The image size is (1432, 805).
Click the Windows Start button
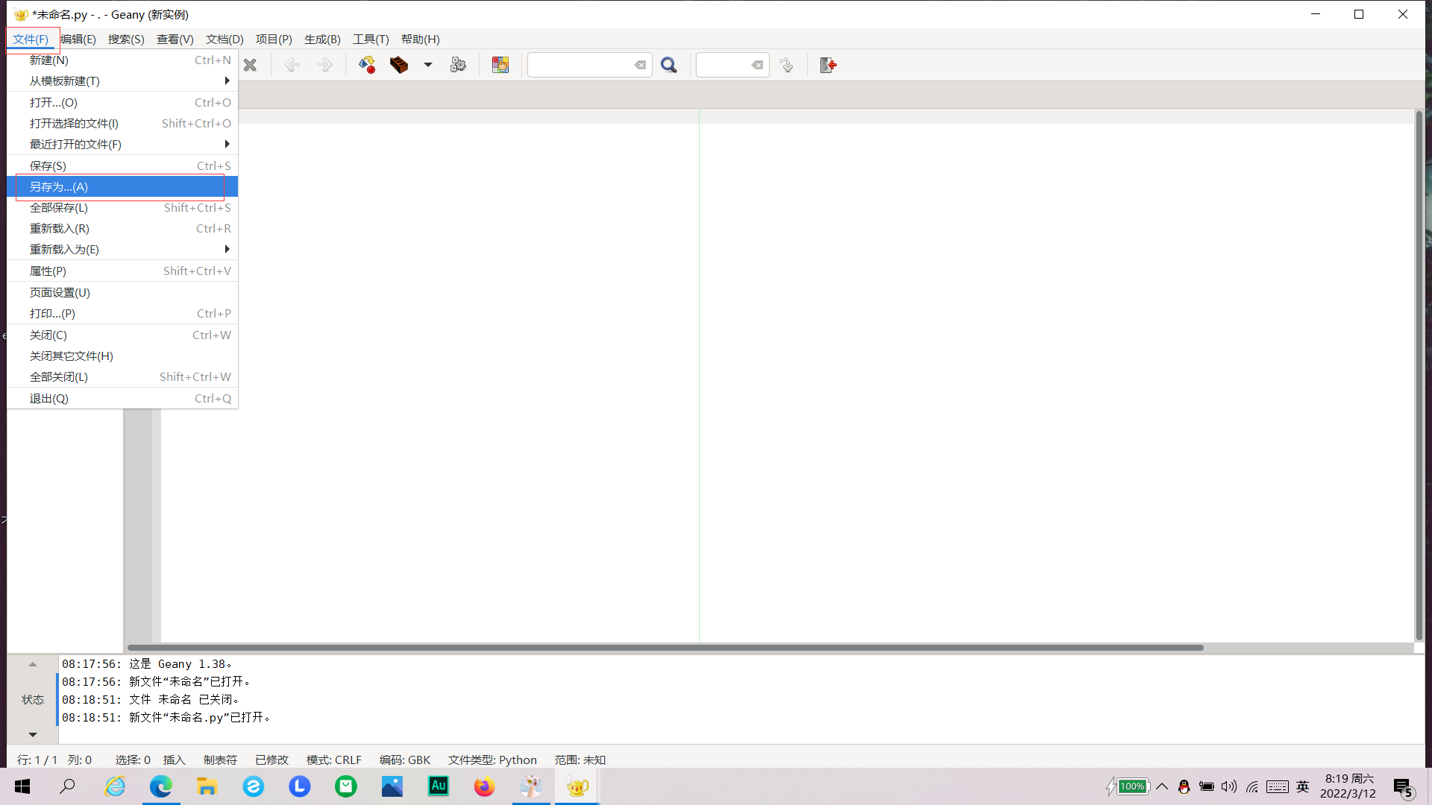[x=22, y=786]
